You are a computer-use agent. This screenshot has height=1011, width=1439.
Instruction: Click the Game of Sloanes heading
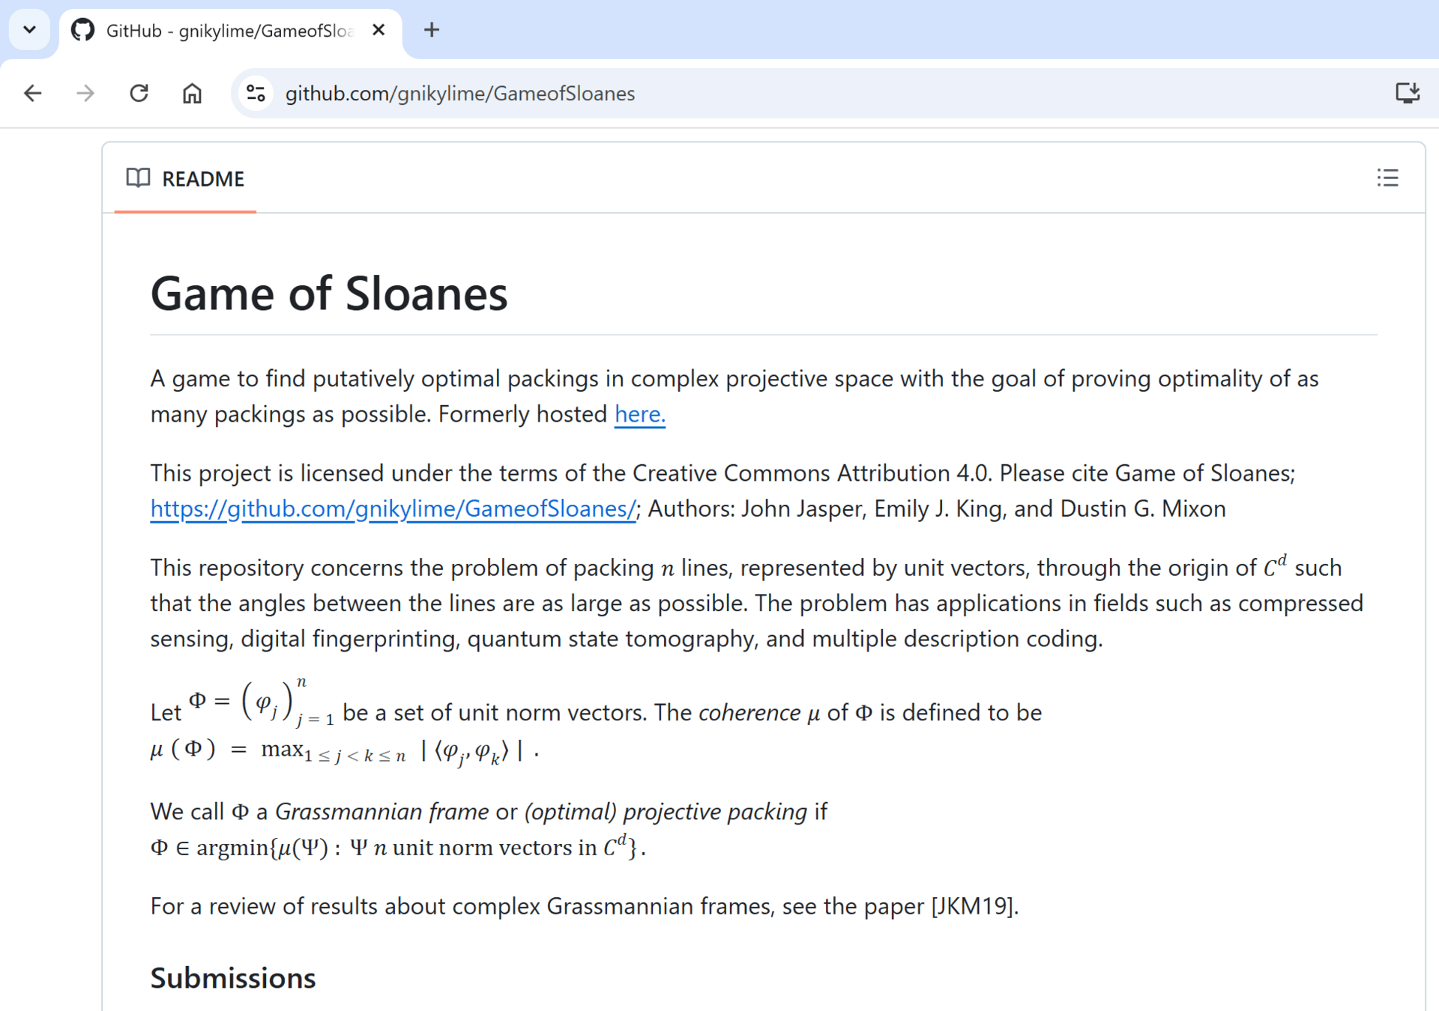[x=329, y=294]
